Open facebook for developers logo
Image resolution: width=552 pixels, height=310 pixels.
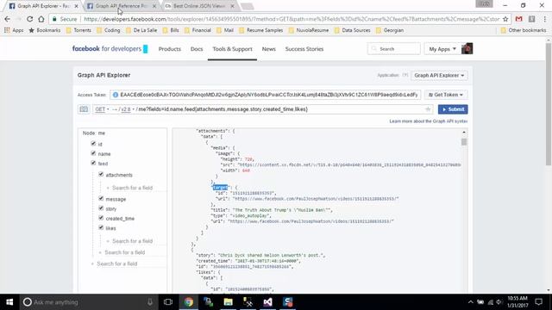(x=110, y=49)
